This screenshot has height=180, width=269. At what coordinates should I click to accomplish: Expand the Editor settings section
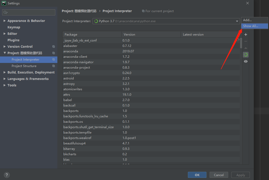pos(5,34)
